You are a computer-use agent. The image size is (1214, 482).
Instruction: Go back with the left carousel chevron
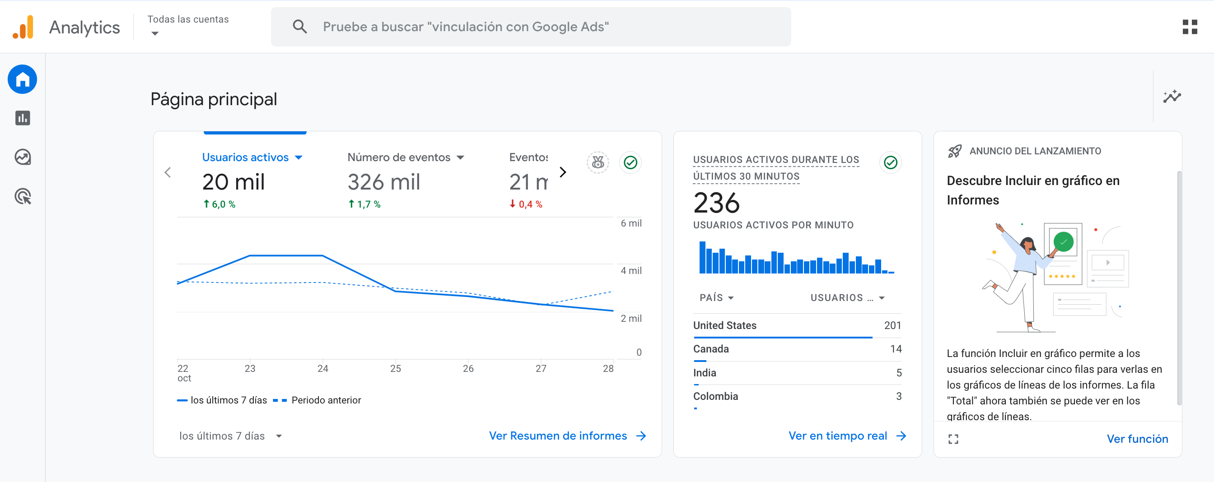(168, 172)
